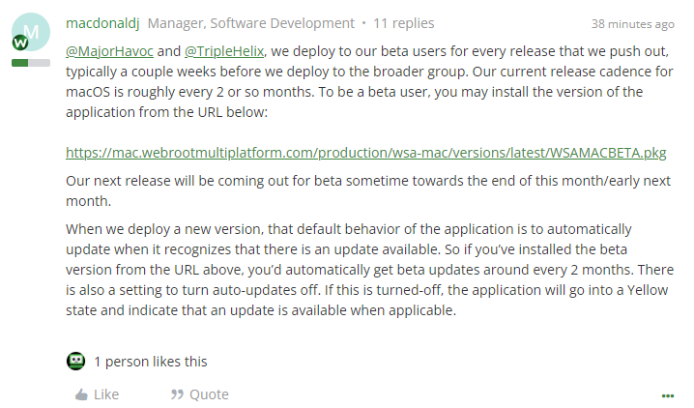Click the macdonaldj avatar circle

coord(32,32)
